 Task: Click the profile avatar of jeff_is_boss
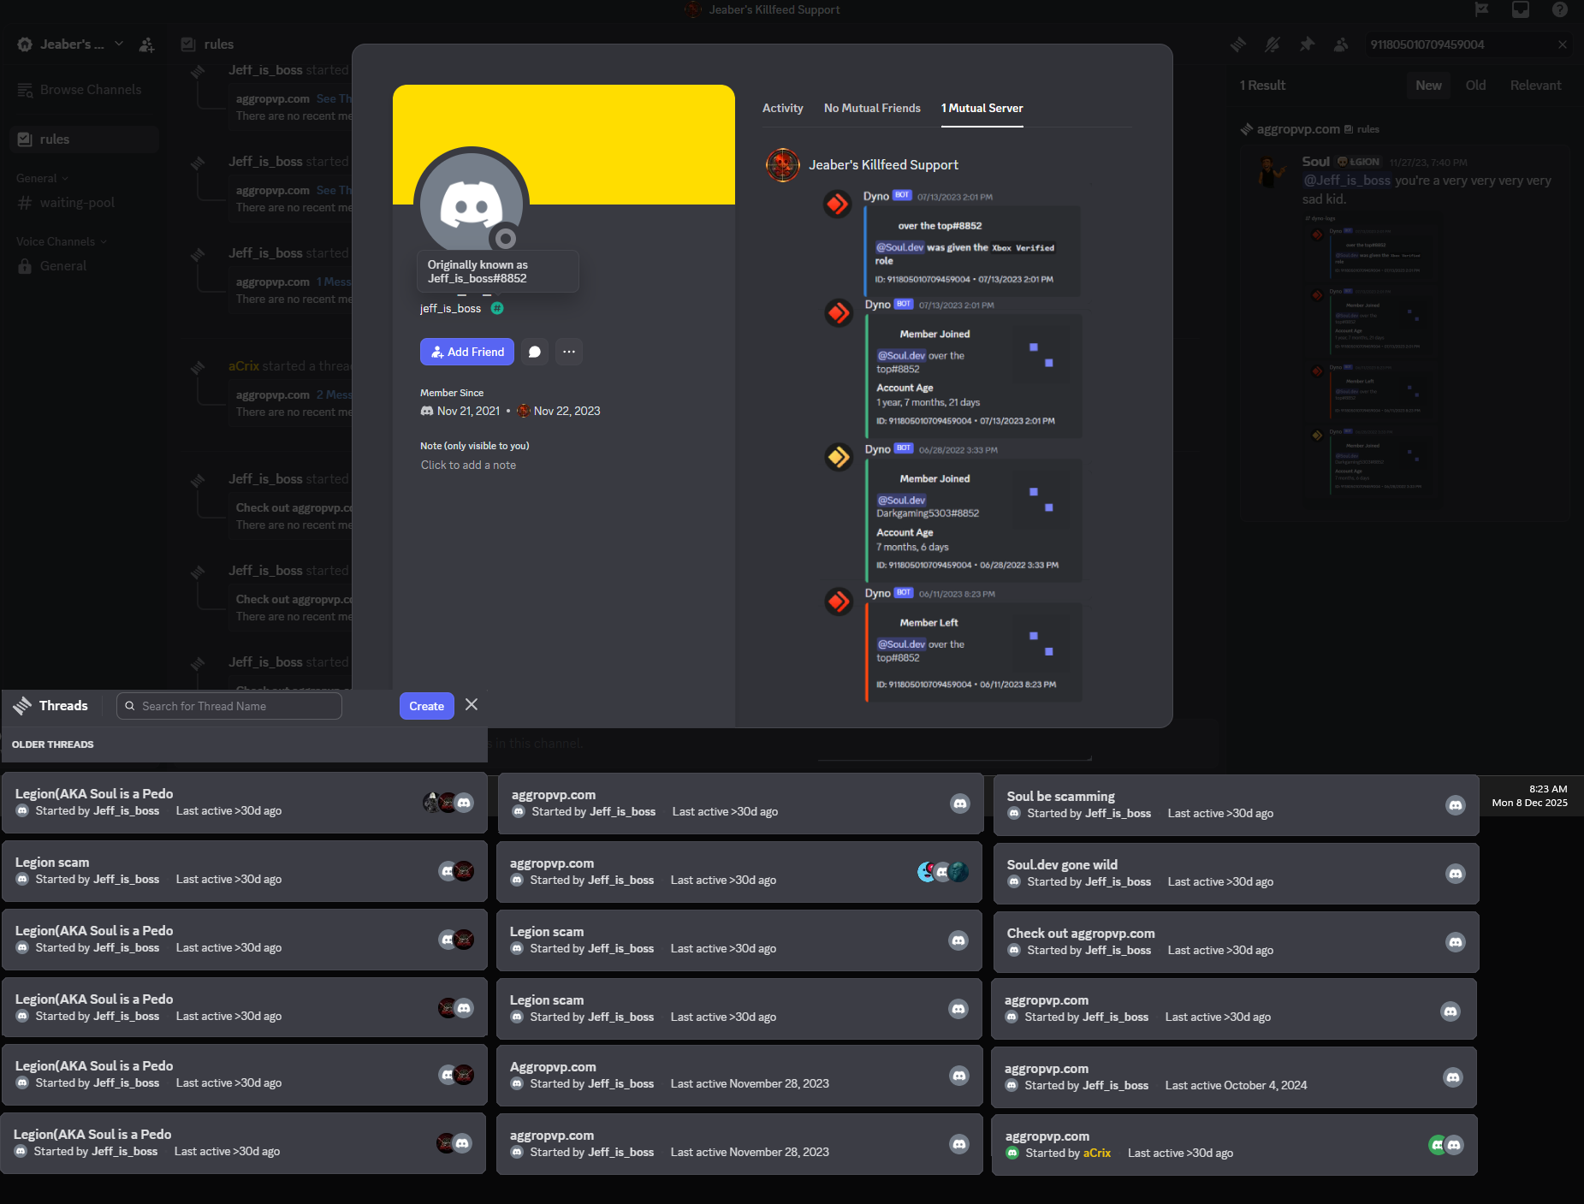pos(472,205)
